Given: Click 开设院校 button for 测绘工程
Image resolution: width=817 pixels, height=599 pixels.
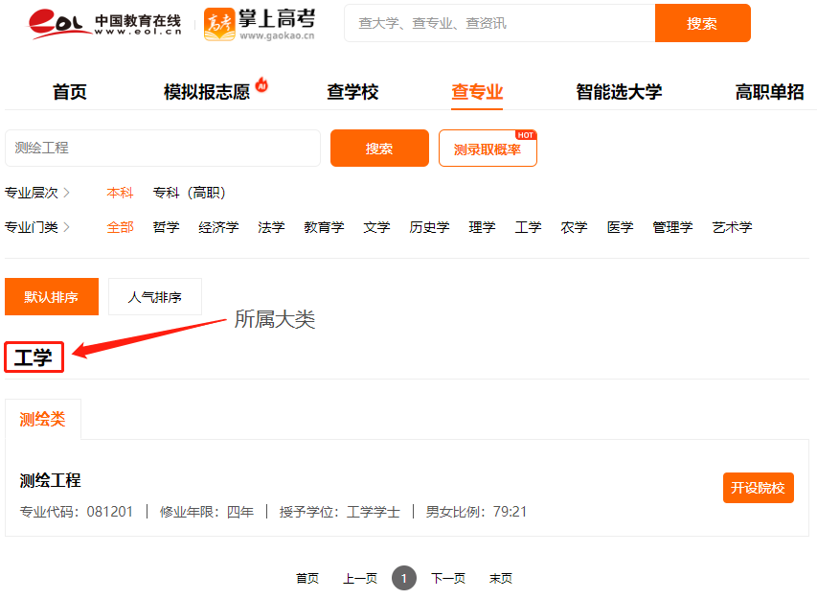Looking at the screenshot, I should coord(758,488).
